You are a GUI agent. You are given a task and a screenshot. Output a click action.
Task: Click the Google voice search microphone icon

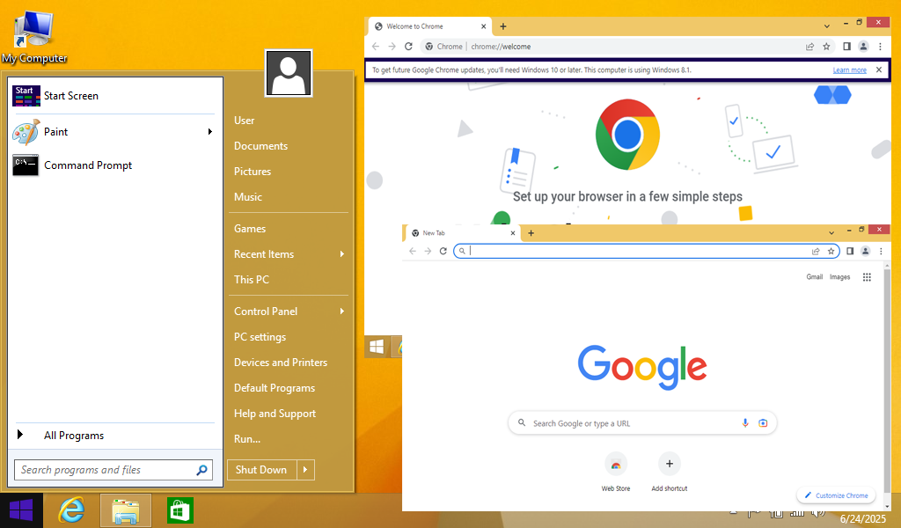[745, 423]
